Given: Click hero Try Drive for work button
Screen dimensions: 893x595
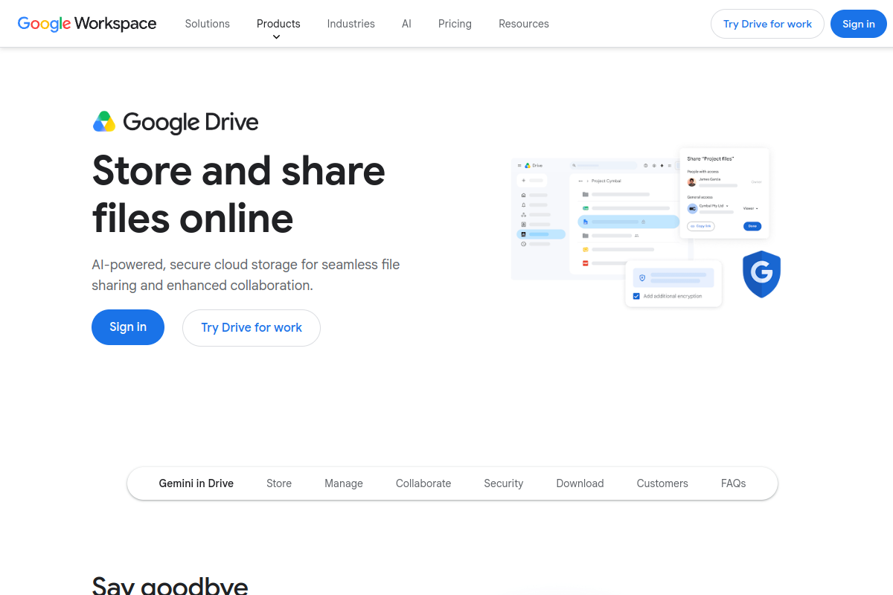Looking at the screenshot, I should click(x=252, y=328).
